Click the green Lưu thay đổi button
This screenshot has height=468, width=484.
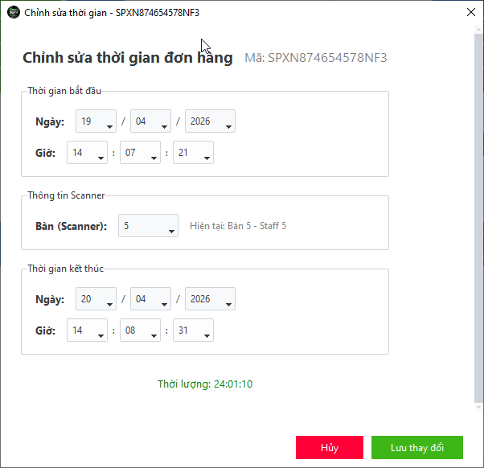tap(417, 448)
